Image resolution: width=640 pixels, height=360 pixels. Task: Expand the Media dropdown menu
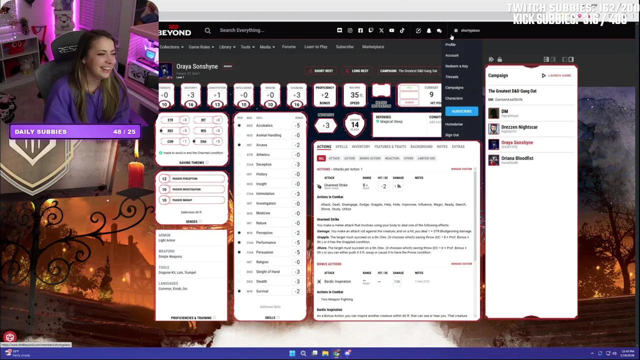[267, 47]
